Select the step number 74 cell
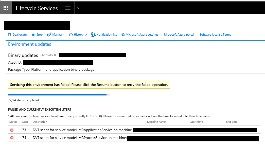Viewport: 265px width, 149px height. (x=24, y=138)
